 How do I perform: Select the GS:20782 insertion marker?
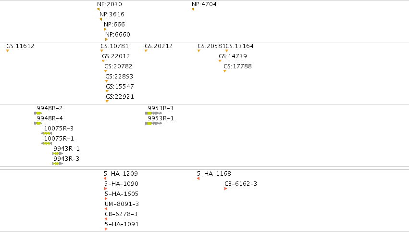(106, 71)
